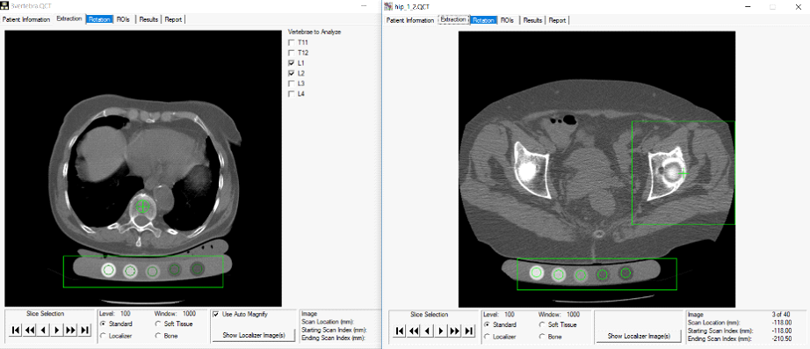
Task: Go to next slice in hip window
Action: coord(441,331)
